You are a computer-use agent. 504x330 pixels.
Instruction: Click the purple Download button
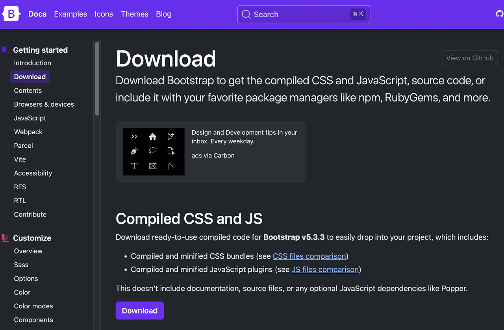[140, 311]
